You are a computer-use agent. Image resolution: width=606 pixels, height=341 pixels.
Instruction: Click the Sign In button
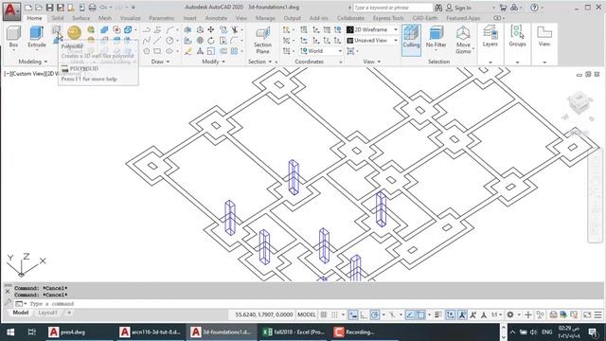tap(458, 8)
